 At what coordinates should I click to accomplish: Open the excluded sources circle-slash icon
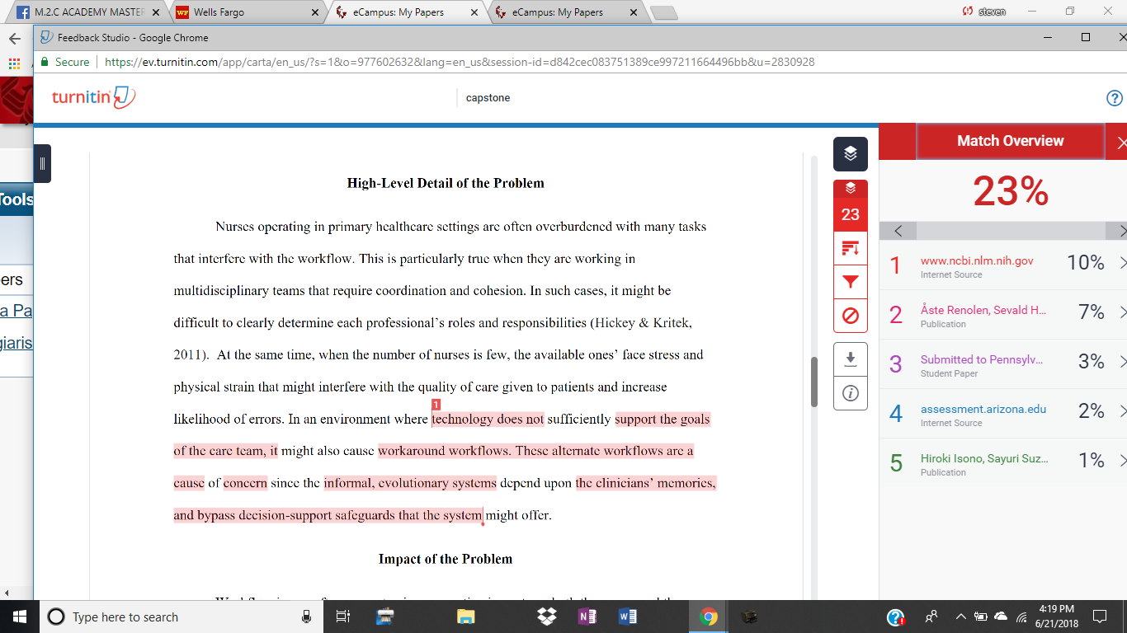851,316
